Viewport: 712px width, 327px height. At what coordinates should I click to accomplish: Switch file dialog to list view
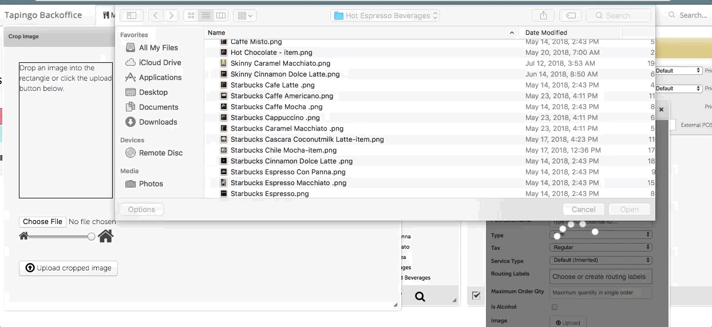tap(206, 15)
